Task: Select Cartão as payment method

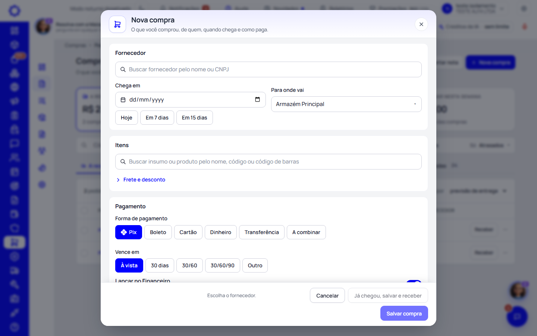Action: 188,232
